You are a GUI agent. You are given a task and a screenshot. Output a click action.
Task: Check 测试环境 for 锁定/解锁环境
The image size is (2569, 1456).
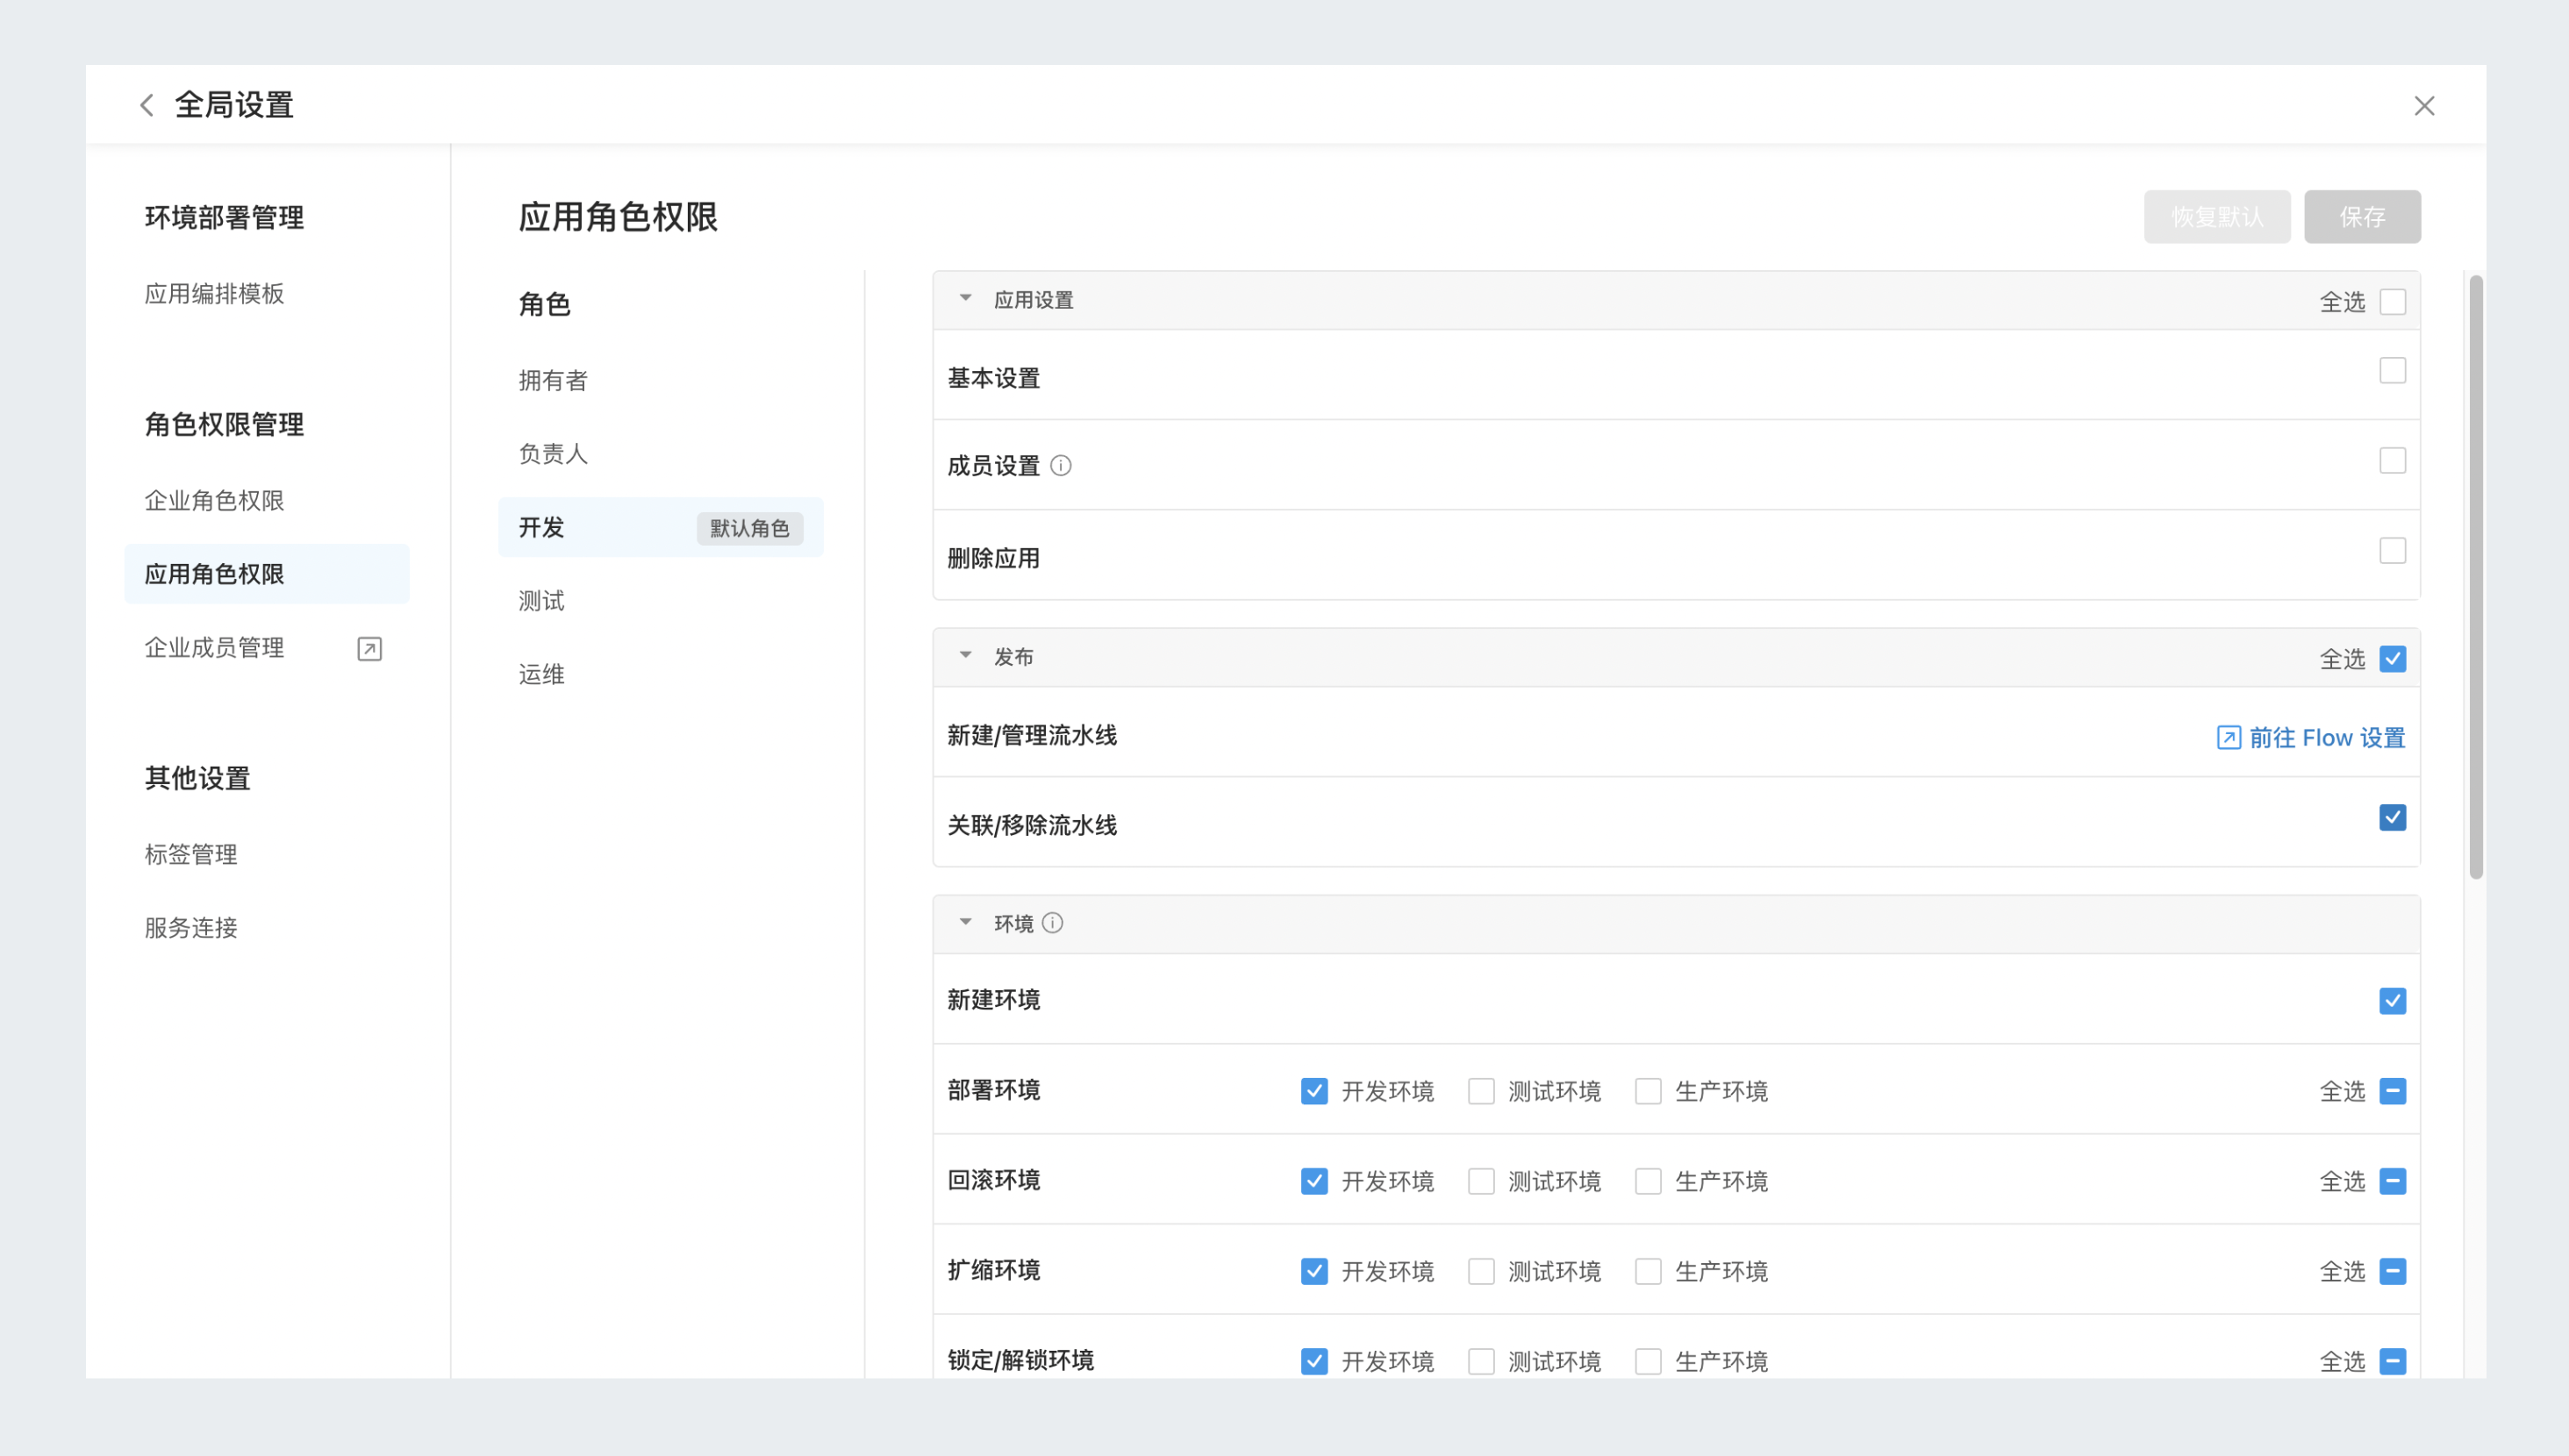1482,1361
